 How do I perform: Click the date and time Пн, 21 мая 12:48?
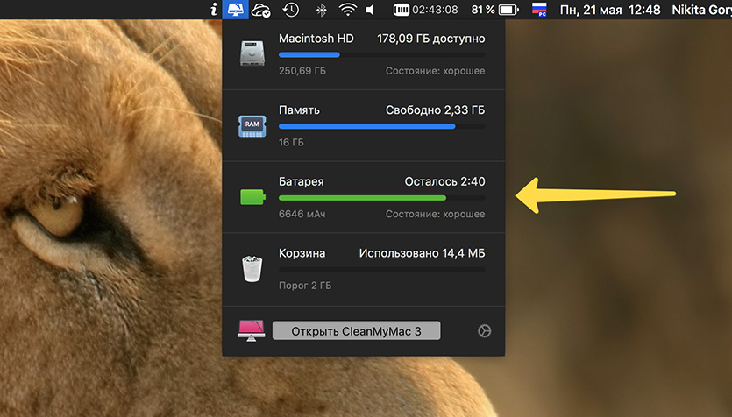610,10
